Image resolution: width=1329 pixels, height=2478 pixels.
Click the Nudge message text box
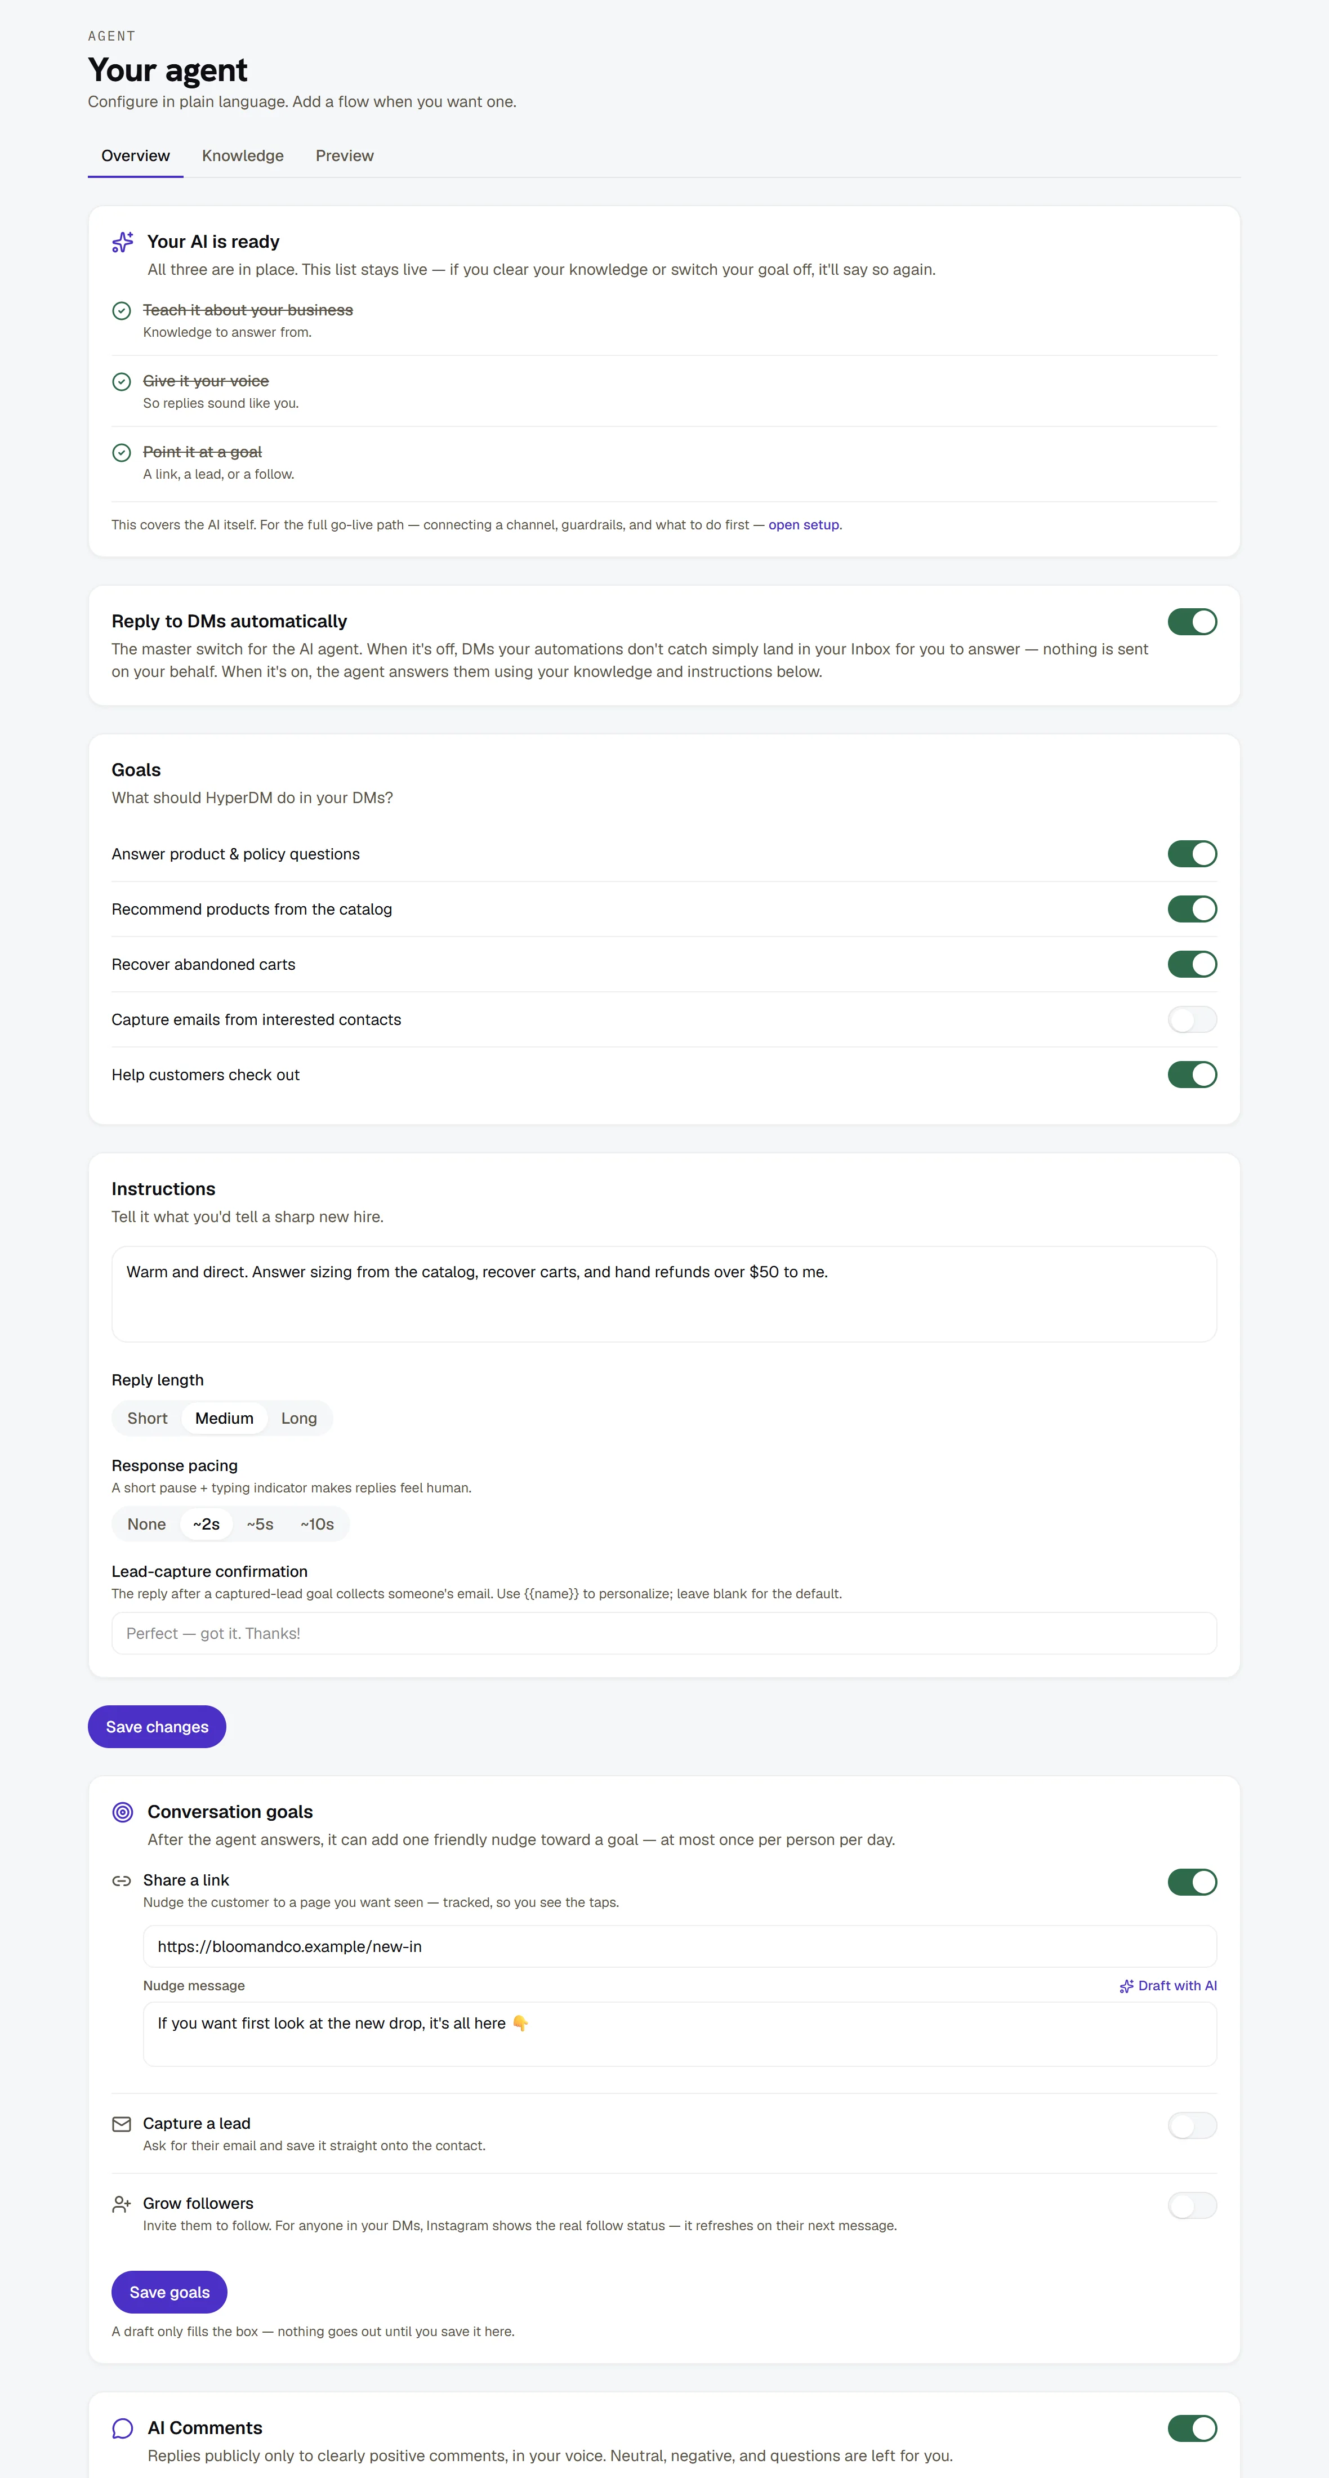[x=680, y=2034]
